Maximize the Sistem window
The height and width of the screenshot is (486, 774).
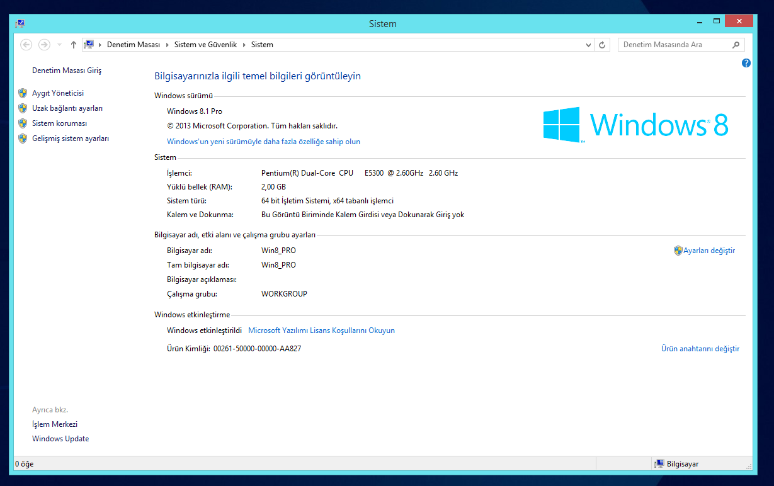tap(716, 21)
